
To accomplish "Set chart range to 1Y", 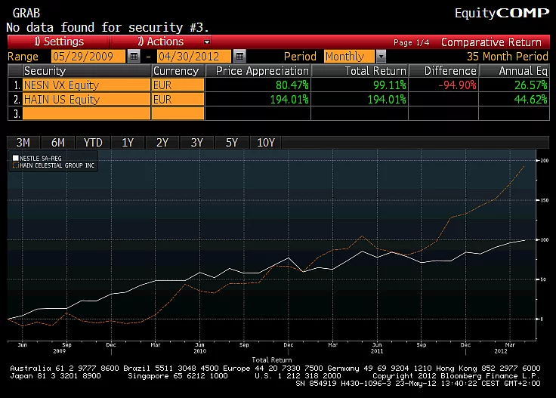I will (128, 143).
